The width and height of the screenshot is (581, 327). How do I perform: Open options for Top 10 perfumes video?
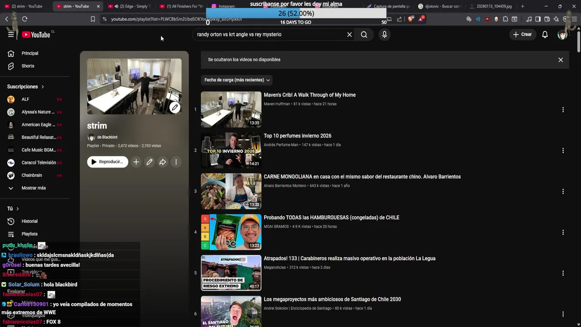(563, 151)
